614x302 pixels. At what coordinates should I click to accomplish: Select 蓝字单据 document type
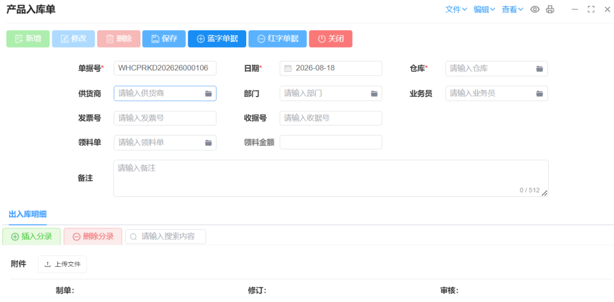point(217,39)
